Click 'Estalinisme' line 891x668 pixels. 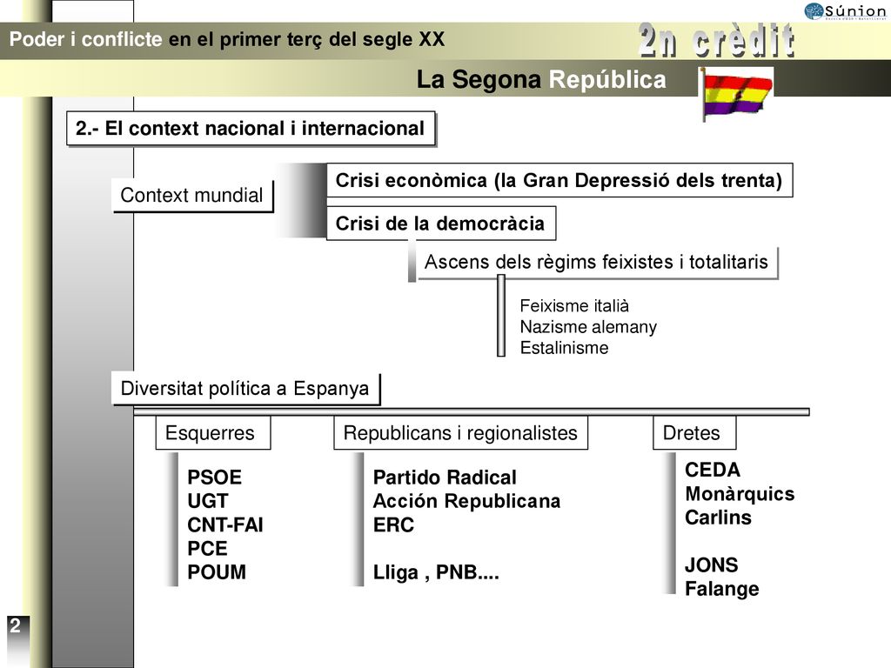pyautogui.click(x=564, y=348)
